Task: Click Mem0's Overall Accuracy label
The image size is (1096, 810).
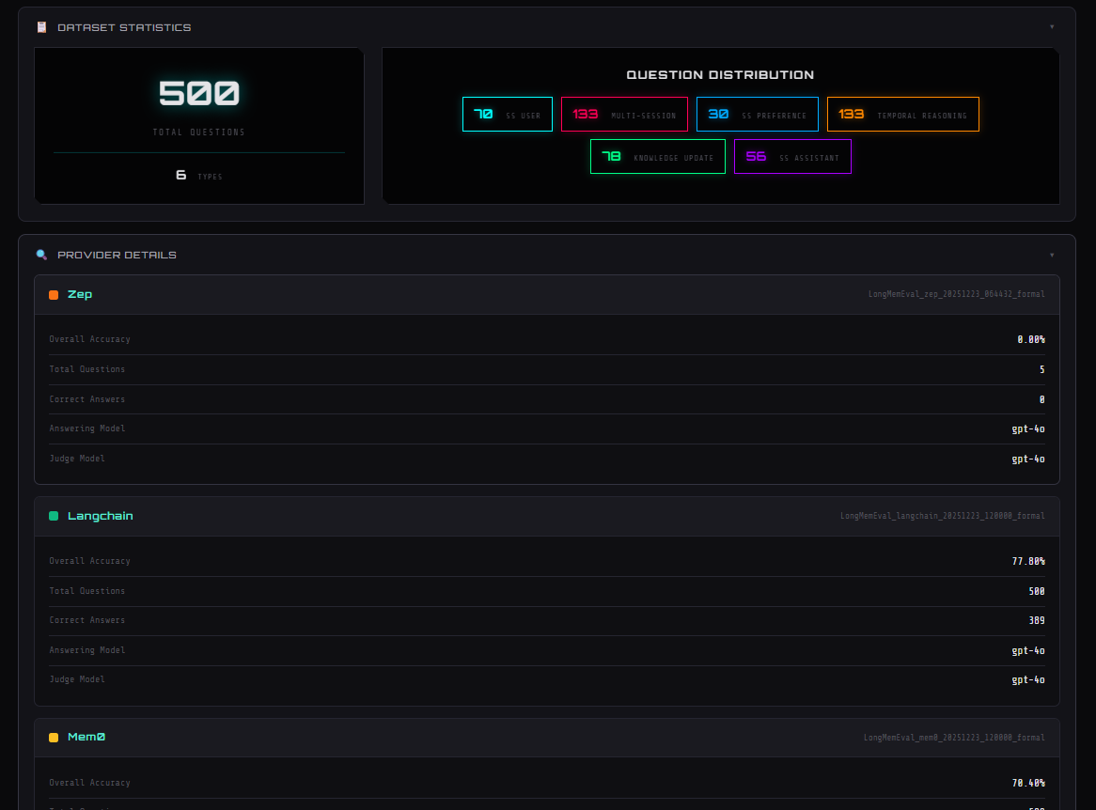Action: coord(89,783)
